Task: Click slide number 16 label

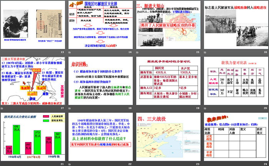Action: [266, 52]
